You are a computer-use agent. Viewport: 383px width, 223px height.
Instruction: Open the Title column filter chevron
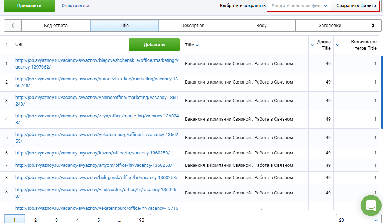197,45
